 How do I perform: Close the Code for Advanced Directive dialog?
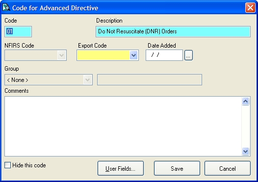coord(250,7)
